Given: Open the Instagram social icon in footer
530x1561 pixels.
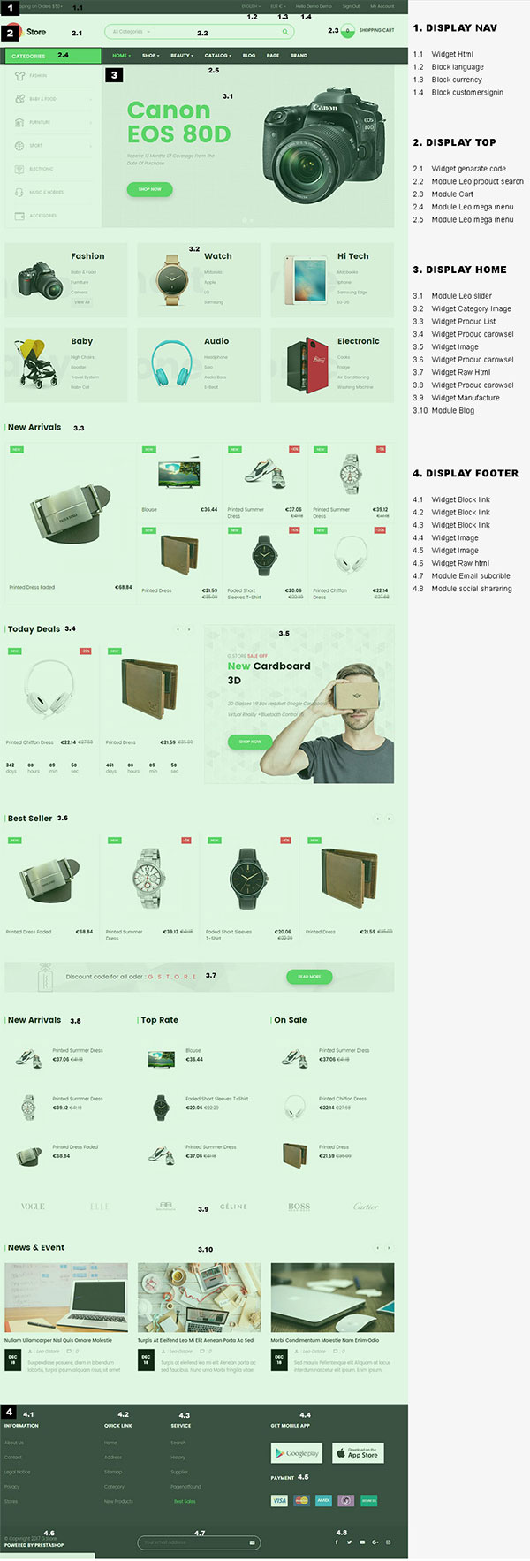Looking at the screenshot, I should (x=389, y=1542).
